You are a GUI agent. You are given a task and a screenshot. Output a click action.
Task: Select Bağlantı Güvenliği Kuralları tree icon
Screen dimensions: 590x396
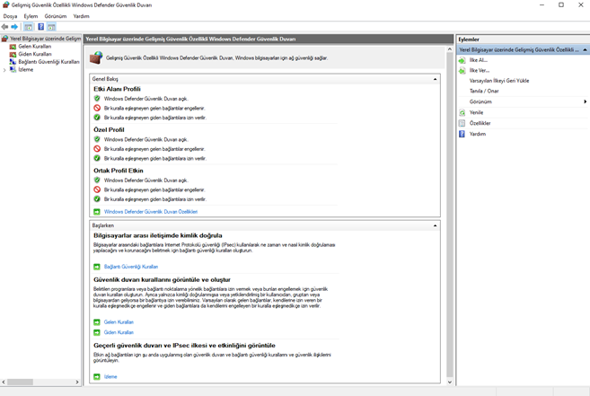13,62
